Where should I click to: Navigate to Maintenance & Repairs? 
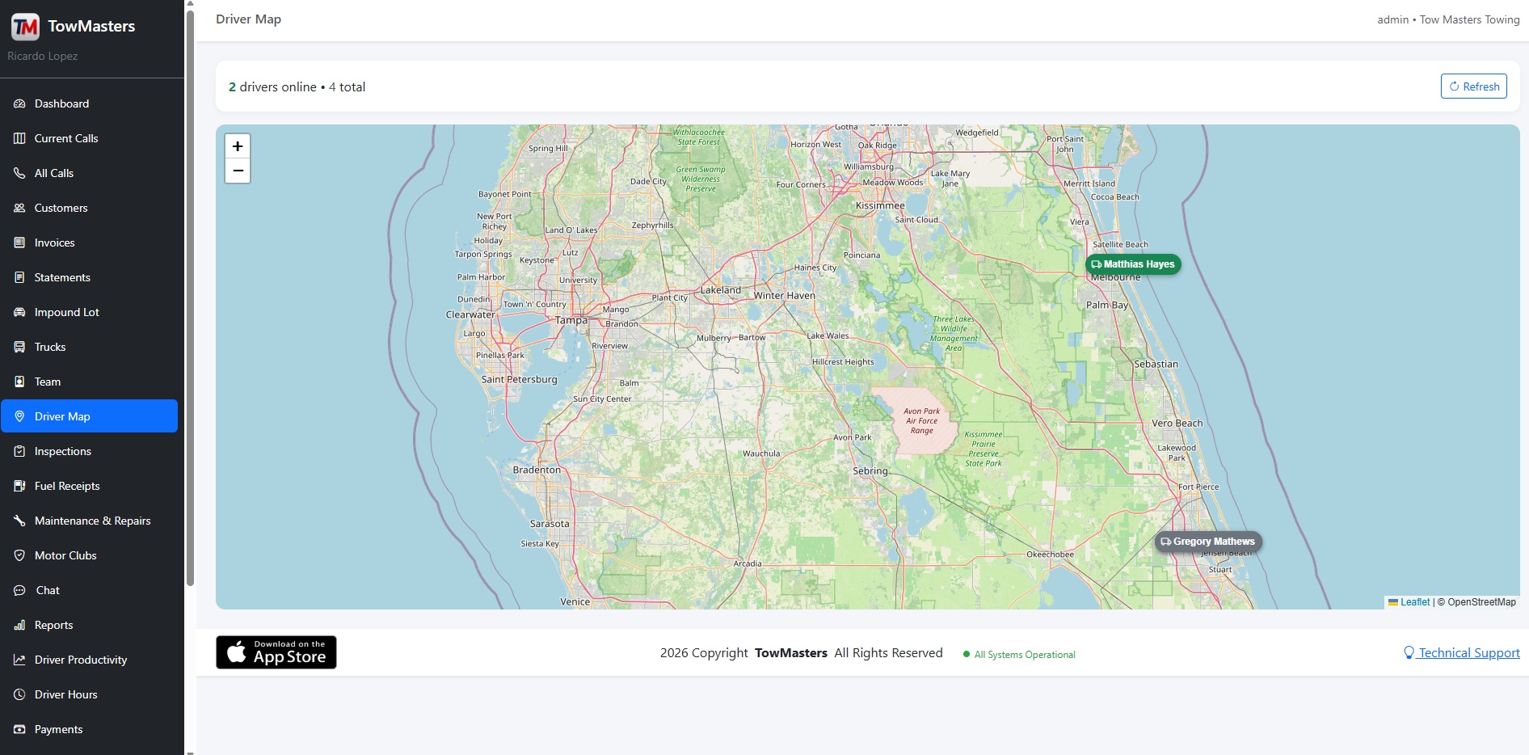click(89, 521)
